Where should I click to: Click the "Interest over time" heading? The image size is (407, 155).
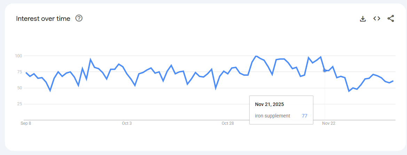43,18
